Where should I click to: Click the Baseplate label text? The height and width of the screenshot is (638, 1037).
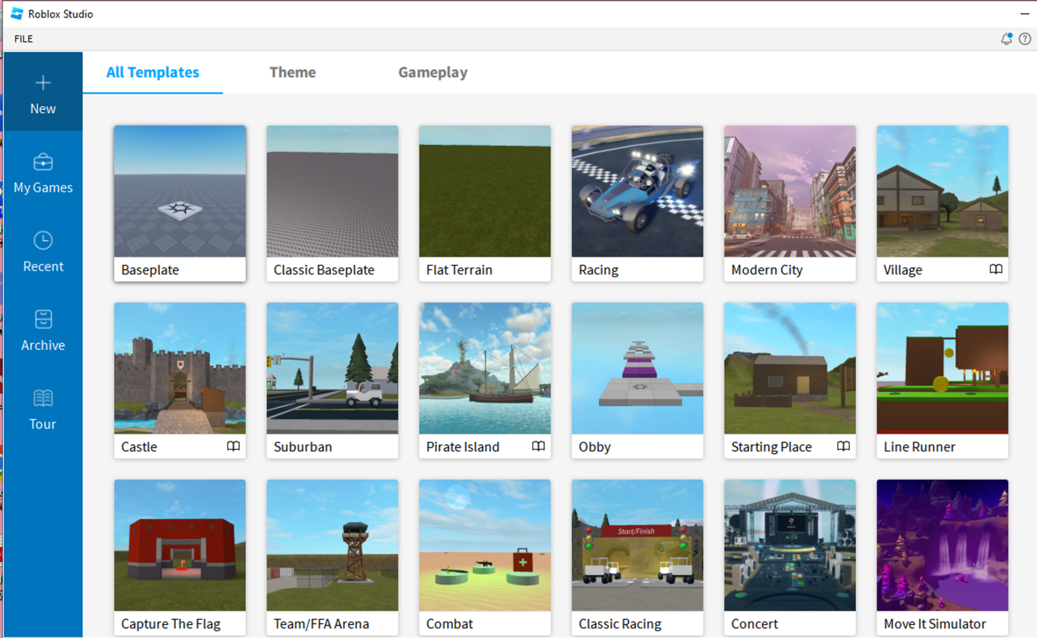(150, 270)
